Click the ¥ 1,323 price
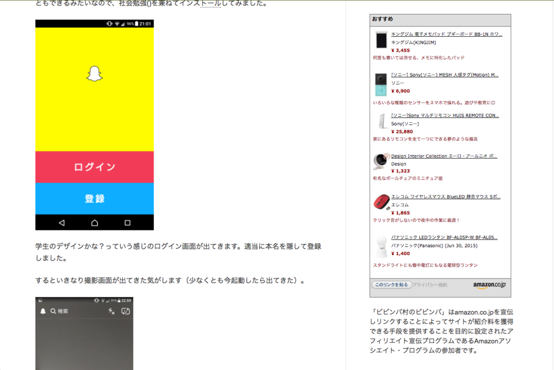The image size is (554, 370). tap(400, 171)
